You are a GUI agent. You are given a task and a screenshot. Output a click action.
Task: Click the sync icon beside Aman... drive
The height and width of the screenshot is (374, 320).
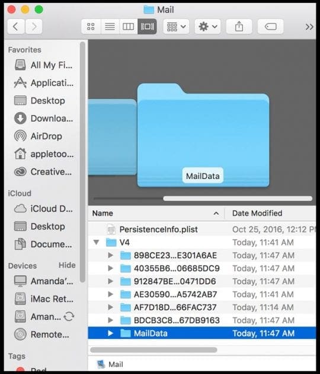[69, 317]
